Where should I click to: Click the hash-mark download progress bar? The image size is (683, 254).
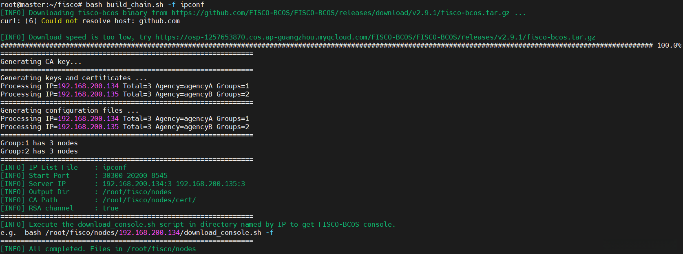pos(326,45)
